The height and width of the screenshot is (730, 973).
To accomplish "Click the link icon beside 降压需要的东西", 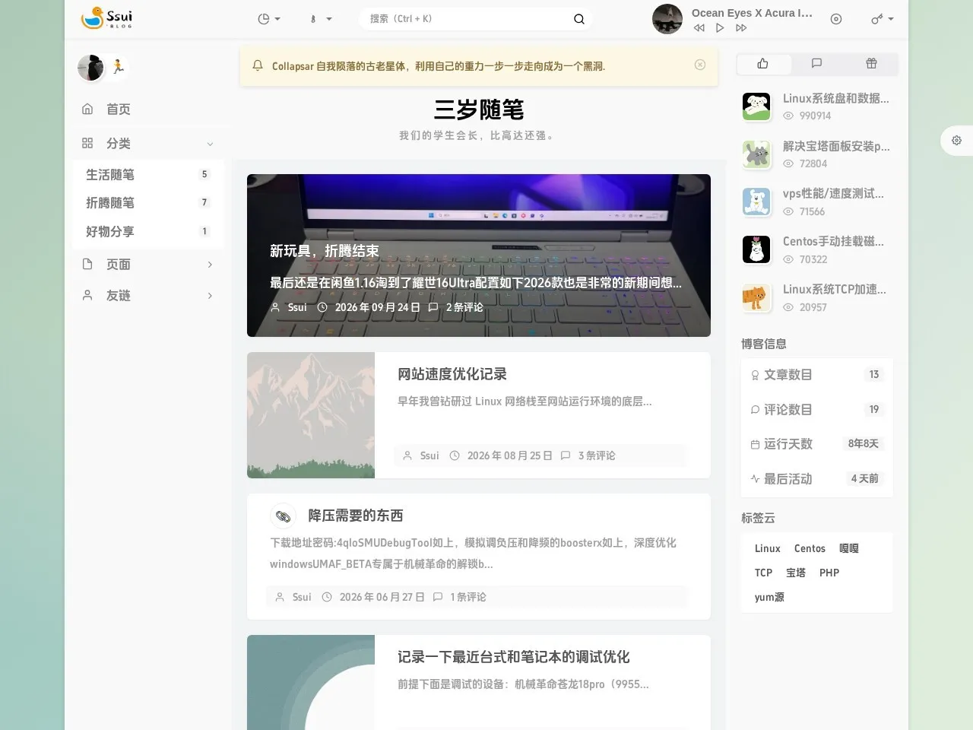I will point(283,516).
